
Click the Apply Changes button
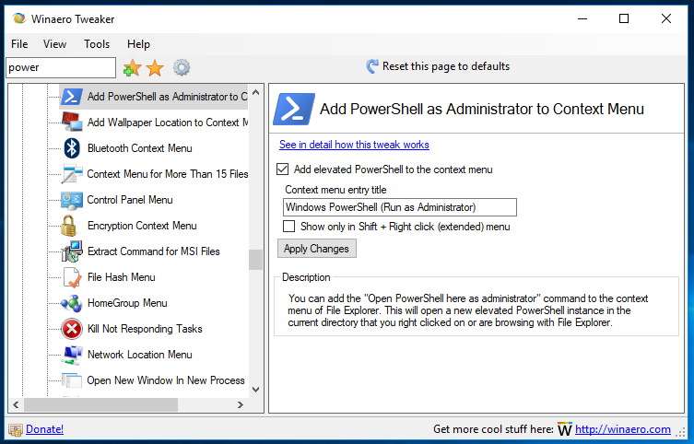(316, 249)
